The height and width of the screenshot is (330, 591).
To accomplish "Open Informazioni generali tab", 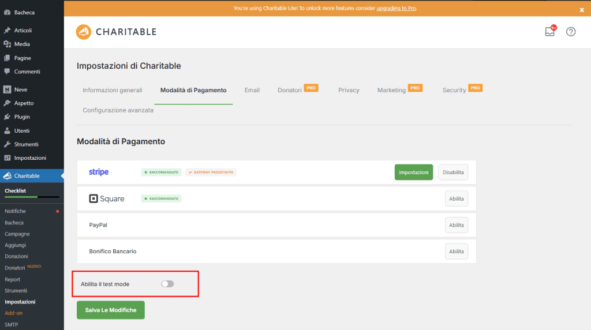I will coord(113,90).
